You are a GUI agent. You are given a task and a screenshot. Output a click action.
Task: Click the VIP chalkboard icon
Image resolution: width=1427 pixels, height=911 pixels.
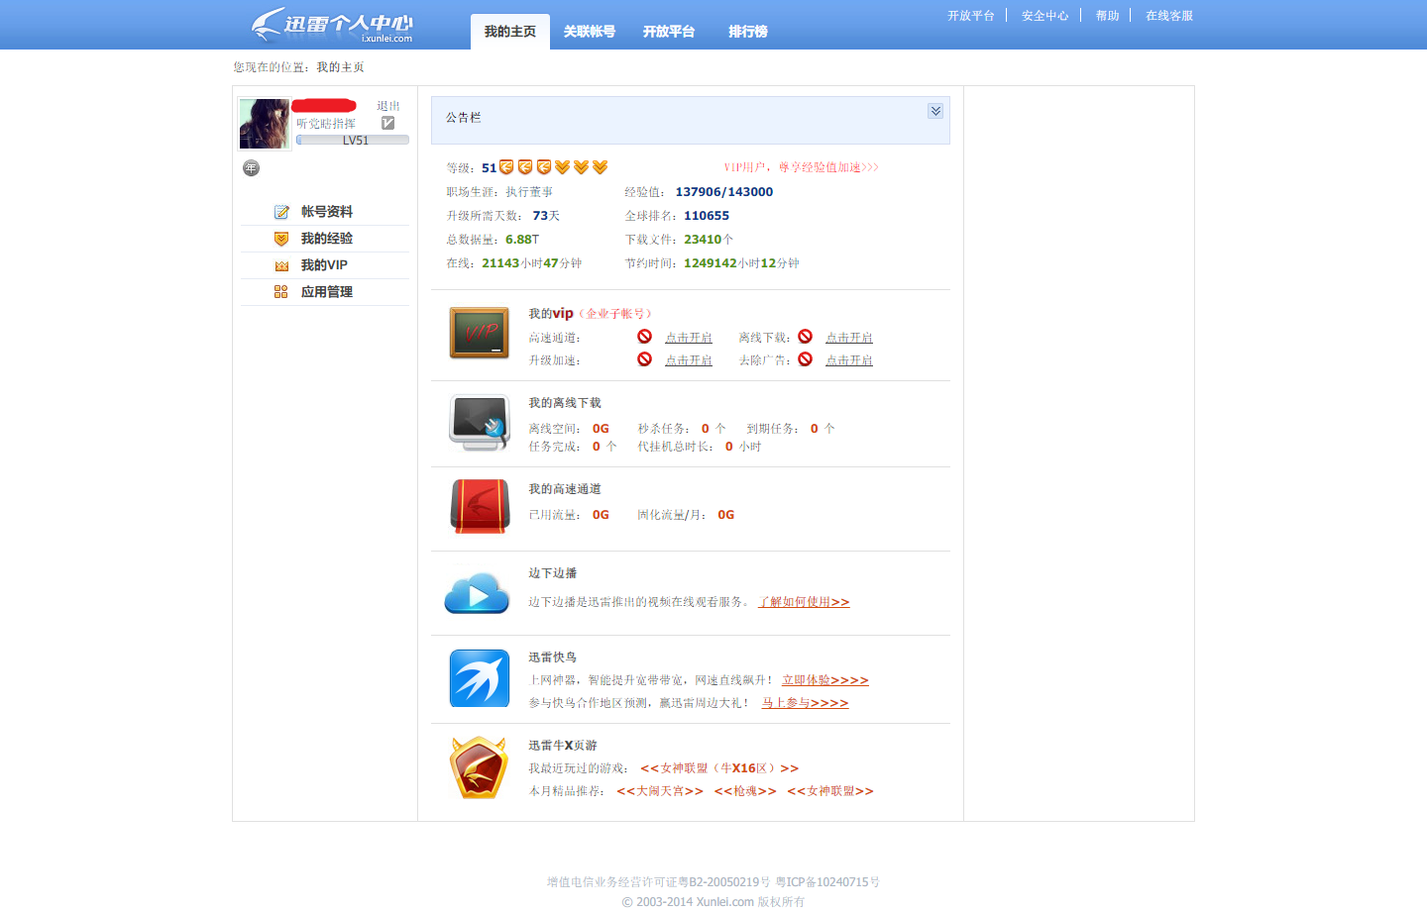click(x=480, y=333)
